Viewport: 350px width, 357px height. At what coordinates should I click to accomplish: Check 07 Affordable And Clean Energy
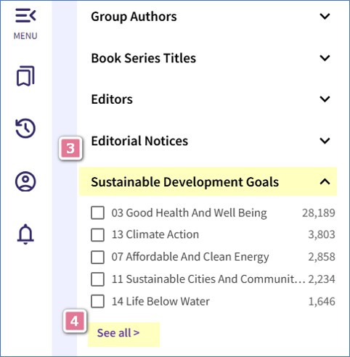[x=98, y=257]
